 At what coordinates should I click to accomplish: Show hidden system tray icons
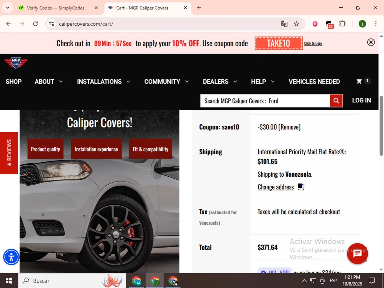pos(304,281)
